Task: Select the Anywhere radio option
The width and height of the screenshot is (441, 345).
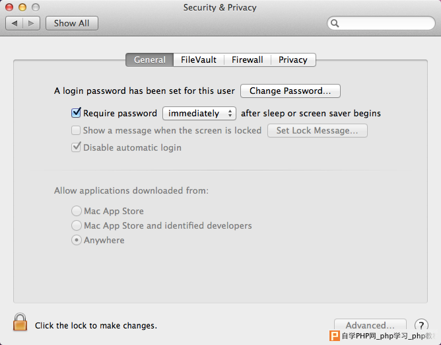Action: [x=76, y=240]
